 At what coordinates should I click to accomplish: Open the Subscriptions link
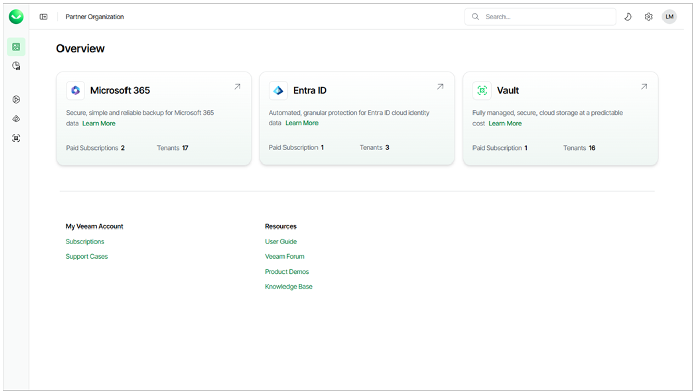pyautogui.click(x=85, y=242)
